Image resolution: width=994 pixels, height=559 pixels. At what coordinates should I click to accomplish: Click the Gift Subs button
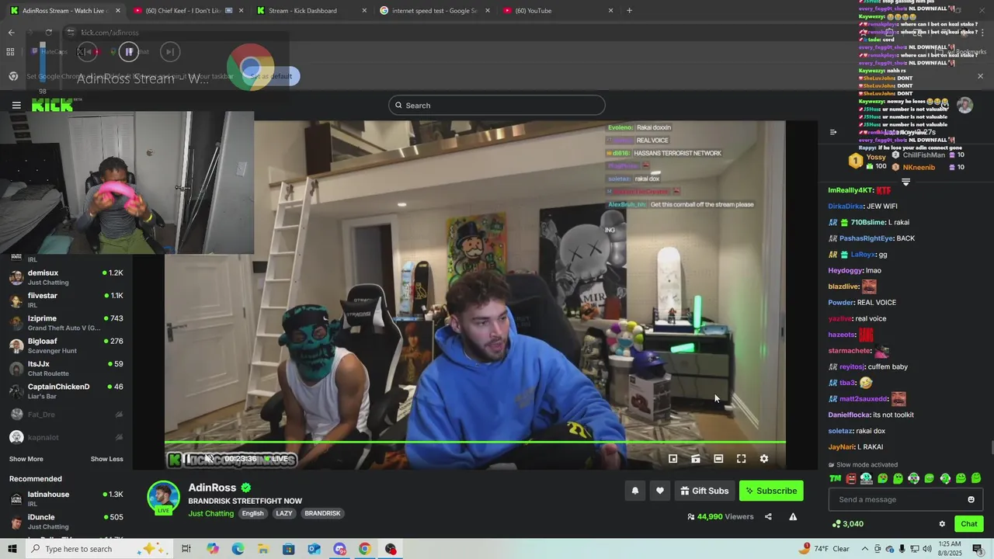click(x=704, y=491)
